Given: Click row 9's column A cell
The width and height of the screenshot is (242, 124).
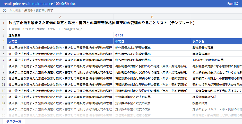Looking at the screenshot, I should (x=60, y=72).
